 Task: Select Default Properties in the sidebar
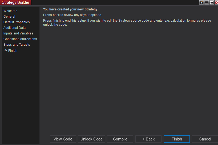point(17,22)
